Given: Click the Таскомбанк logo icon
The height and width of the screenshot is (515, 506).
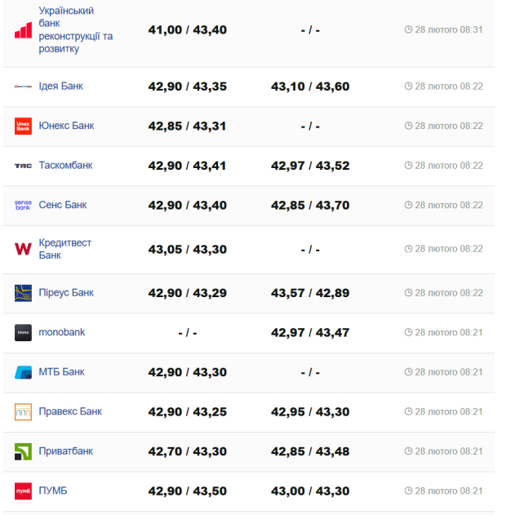Looking at the screenshot, I should coord(23,166).
